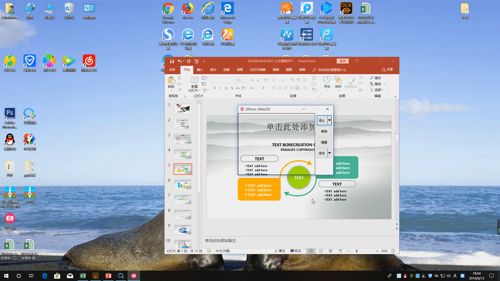Select slide 6 thumbnail in slide panel
Screen dimensions: 500x281
point(183,184)
